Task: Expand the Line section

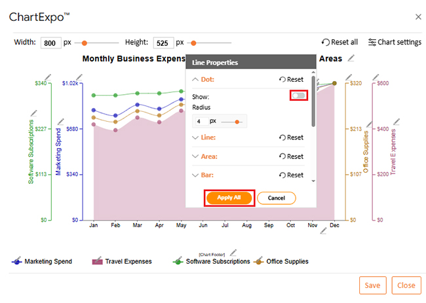Action: pos(195,137)
